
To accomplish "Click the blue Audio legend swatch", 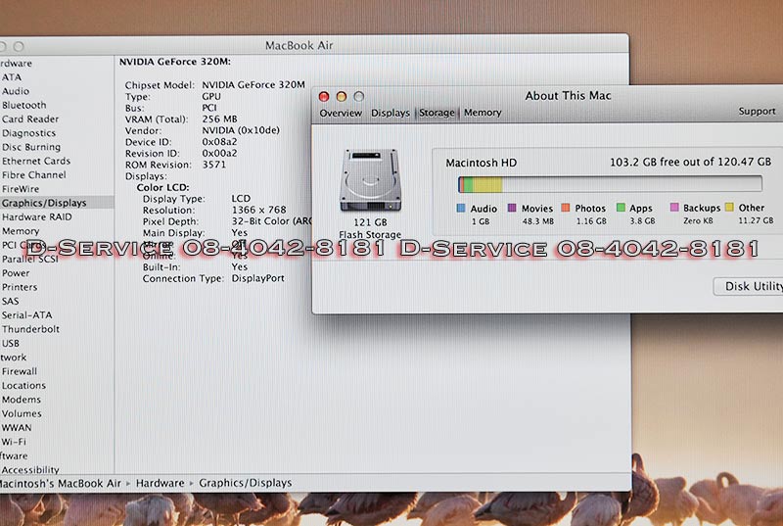I will coord(461,208).
